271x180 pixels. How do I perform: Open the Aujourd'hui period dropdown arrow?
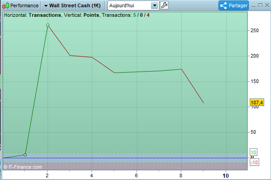[x=155, y=5]
